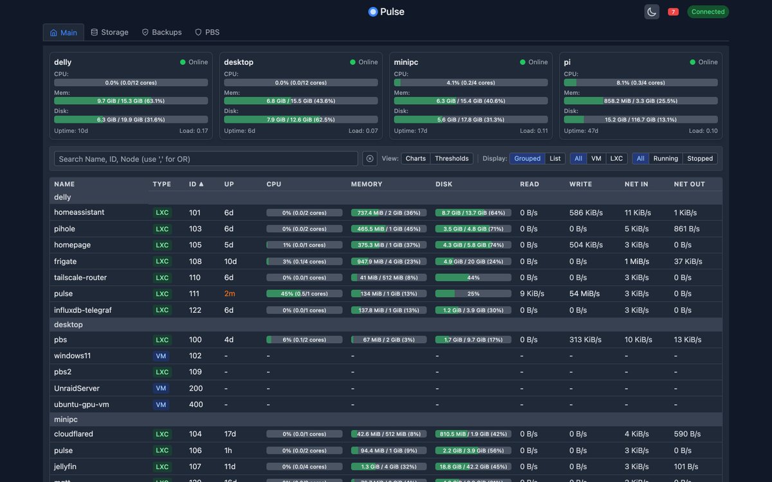
Task: Open the Backups tab
Action: [161, 32]
